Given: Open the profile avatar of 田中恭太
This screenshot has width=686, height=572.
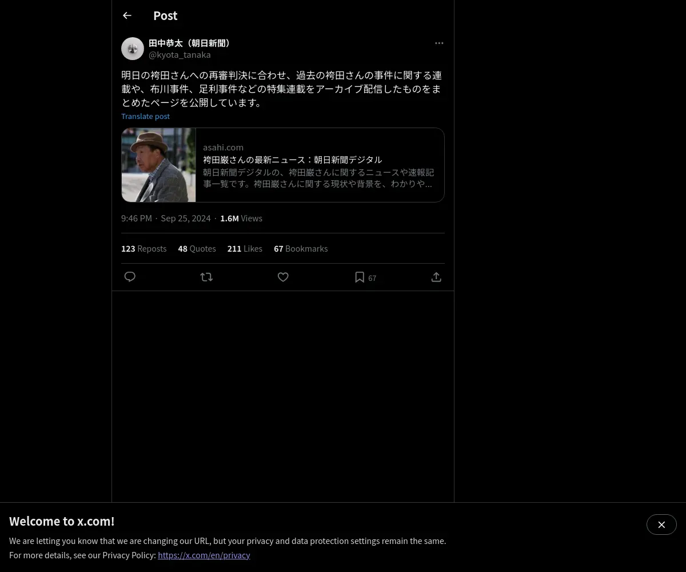Looking at the screenshot, I should pos(133,49).
